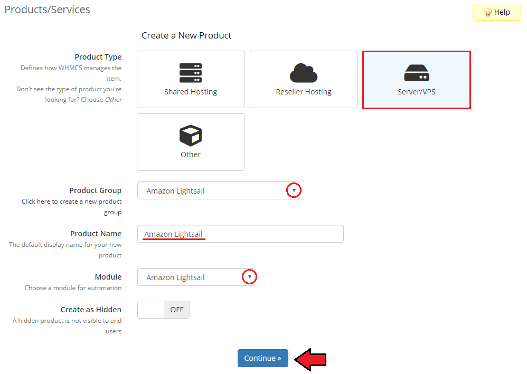Click the Products/Services page heading

47,9
